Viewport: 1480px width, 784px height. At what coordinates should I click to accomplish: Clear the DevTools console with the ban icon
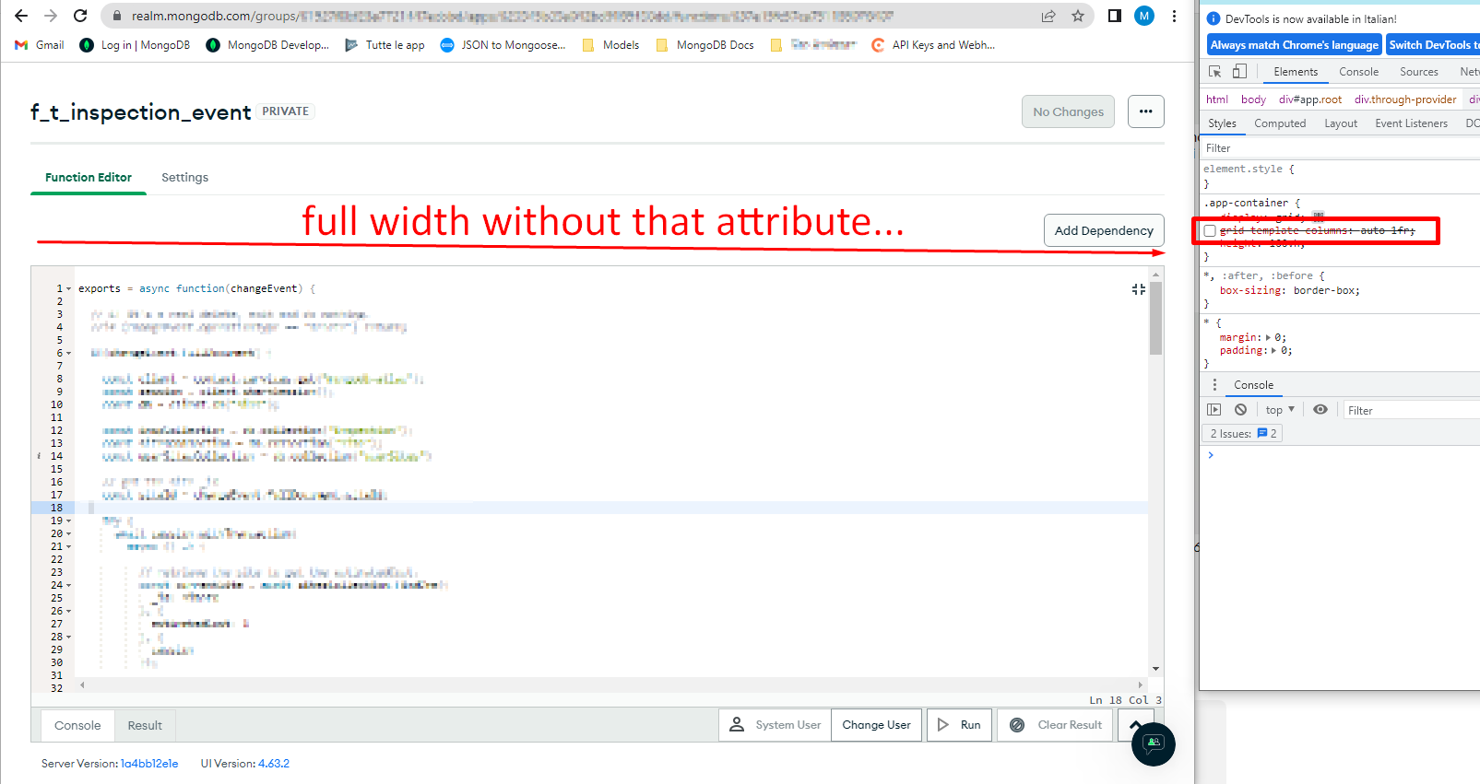pos(1240,410)
